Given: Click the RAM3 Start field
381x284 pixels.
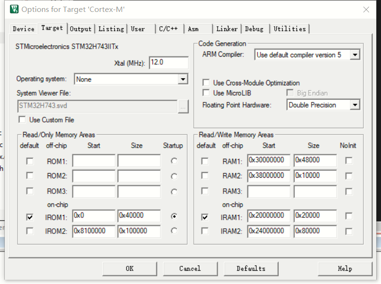Looking at the screenshot, I should coord(269,192).
